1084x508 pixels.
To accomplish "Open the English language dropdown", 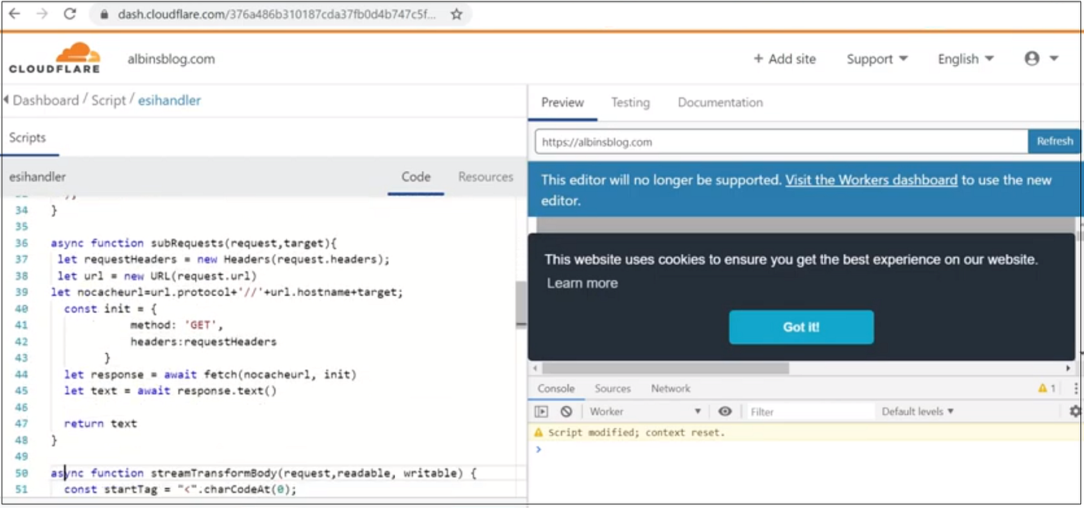I will 966,59.
